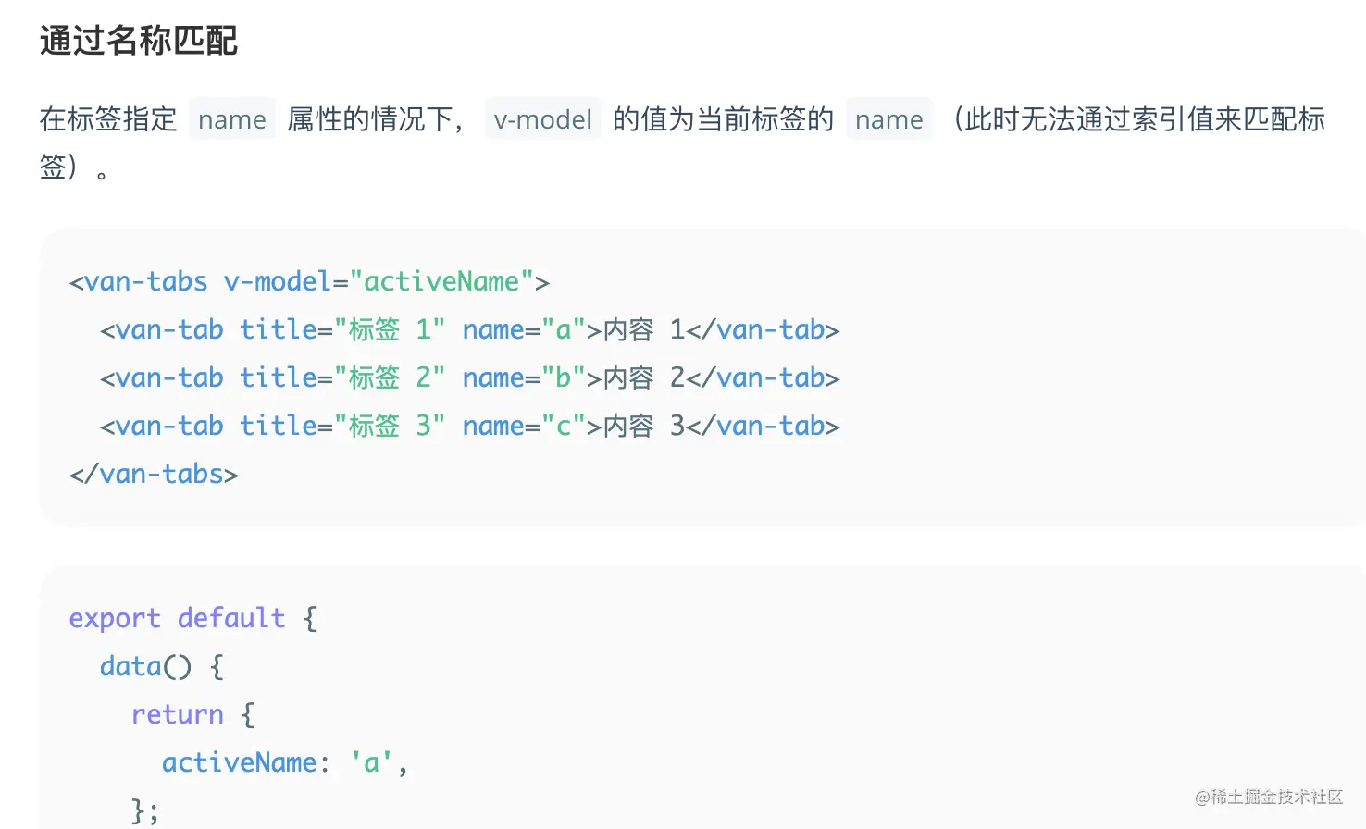Viewport: 1366px width, 829px height.
Task: Click the v-model inline code chip
Action: [542, 119]
